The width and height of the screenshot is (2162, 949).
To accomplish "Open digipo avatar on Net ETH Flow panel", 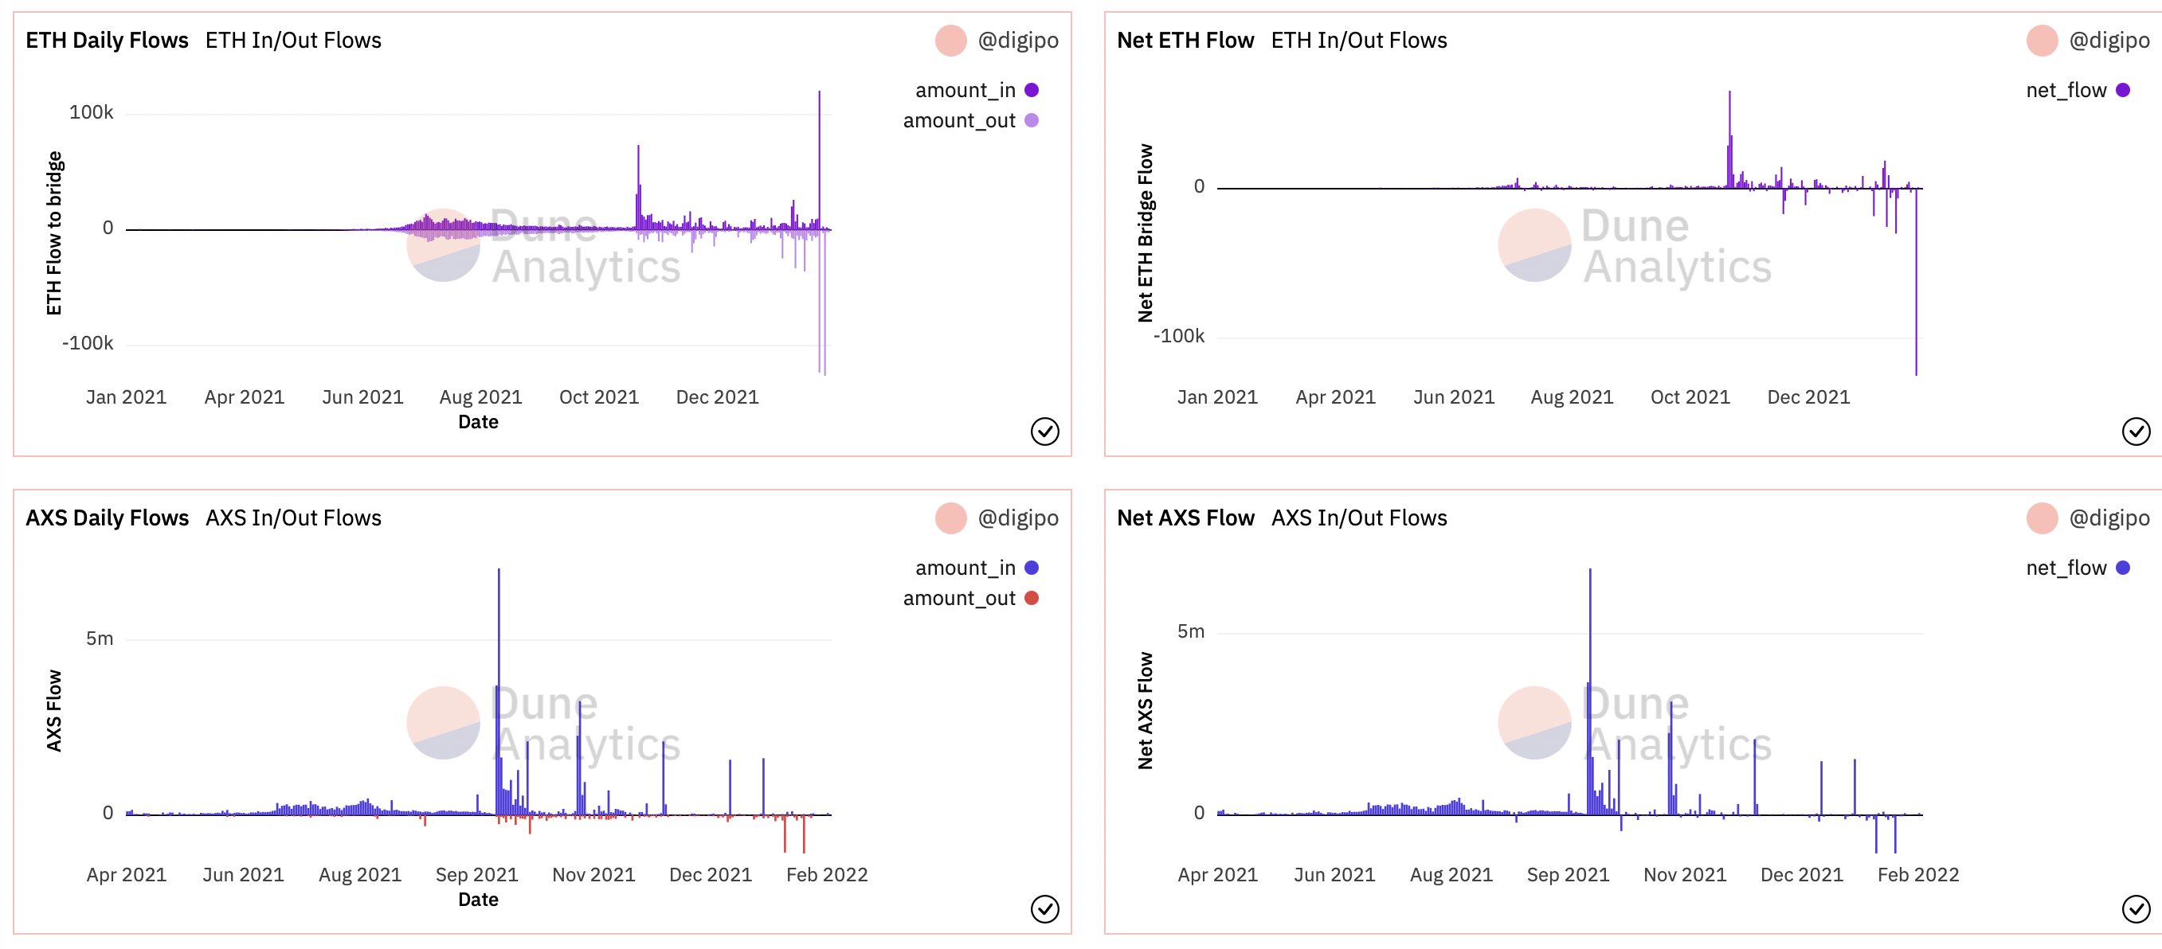I will pyautogui.click(x=2042, y=41).
